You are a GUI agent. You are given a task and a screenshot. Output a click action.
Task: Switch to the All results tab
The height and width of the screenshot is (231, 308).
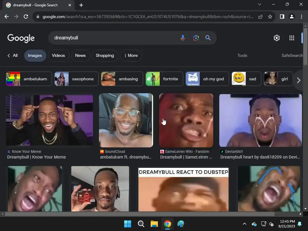[x=13, y=56]
